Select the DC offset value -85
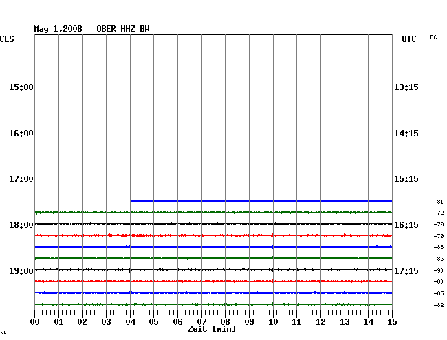 (x=439, y=293)
